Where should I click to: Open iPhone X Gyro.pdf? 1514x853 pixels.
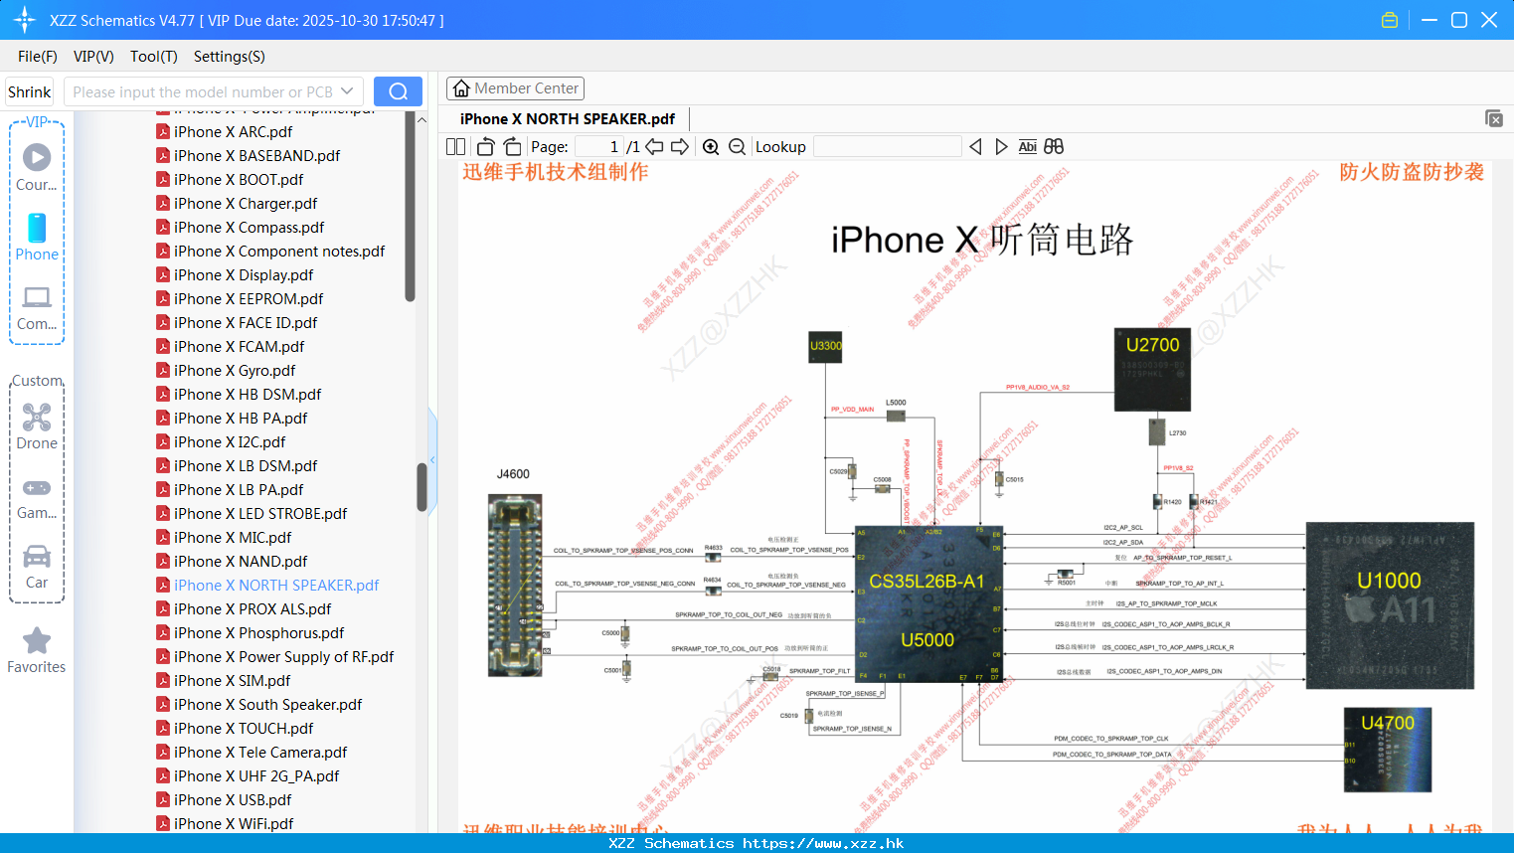[x=235, y=370]
